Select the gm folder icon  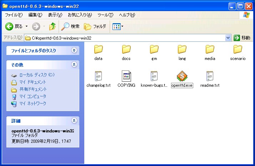[x=154, y=49]
